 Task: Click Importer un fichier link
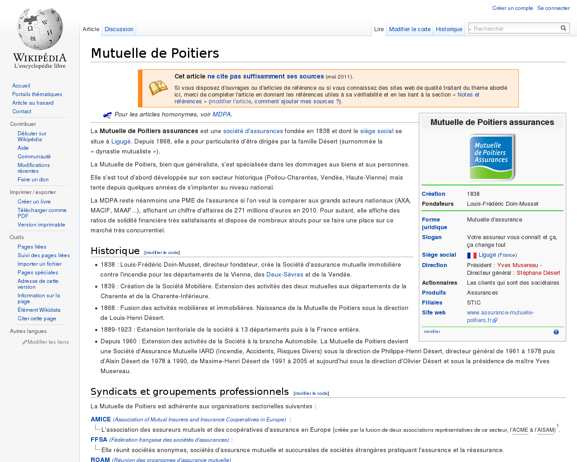click(40, 264)
